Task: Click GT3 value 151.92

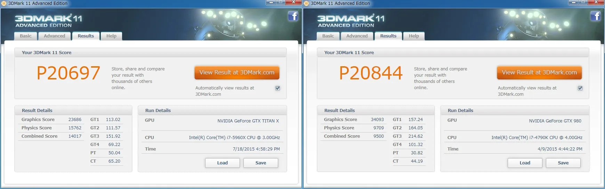Action: (113, 136)
